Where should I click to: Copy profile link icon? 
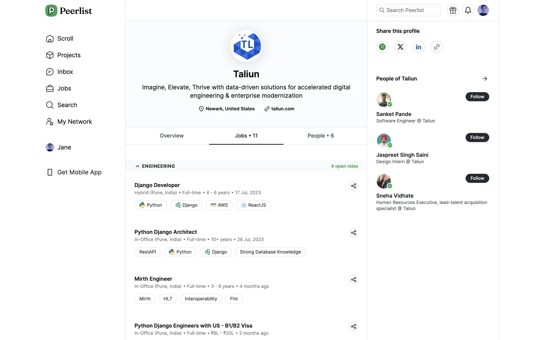pyautogui.click(x=437, y=47)
